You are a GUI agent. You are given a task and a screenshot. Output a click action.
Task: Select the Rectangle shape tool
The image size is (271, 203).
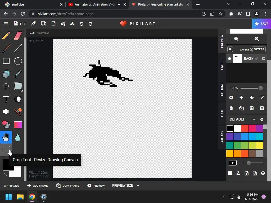pos(6,61)
